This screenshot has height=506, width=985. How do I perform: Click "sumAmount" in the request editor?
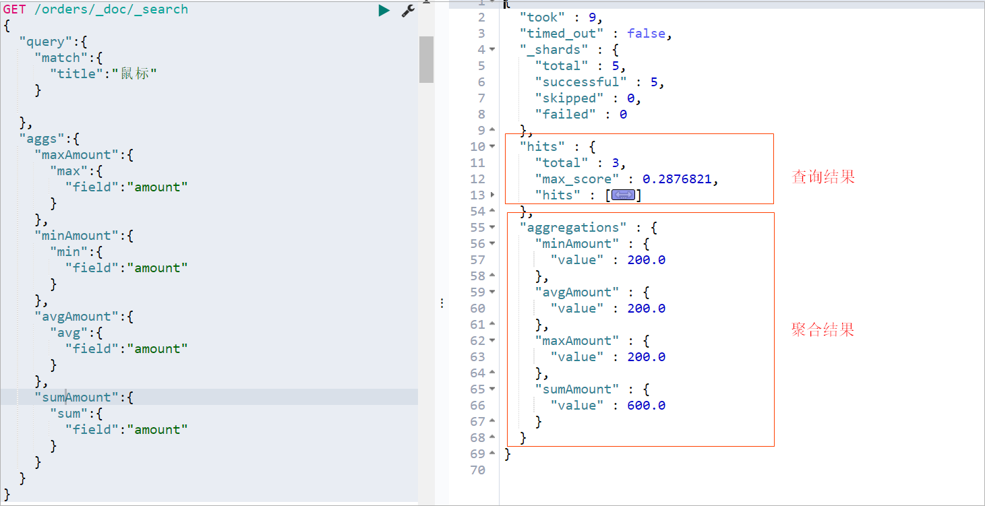(x=77, y=398)
